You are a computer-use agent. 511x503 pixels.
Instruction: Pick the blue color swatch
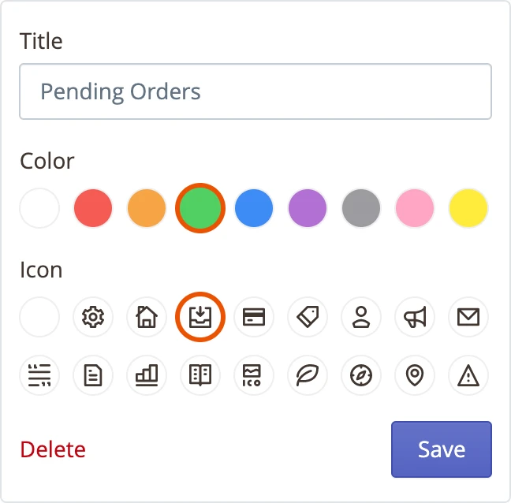254,209
